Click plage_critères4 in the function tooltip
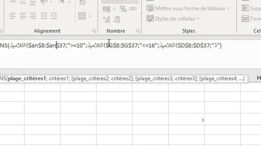Viewport: 261px width, 146px height. 219,78
